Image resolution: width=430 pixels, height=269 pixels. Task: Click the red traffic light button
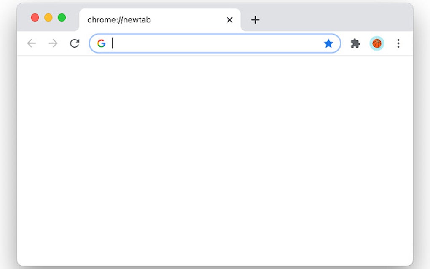34,18
